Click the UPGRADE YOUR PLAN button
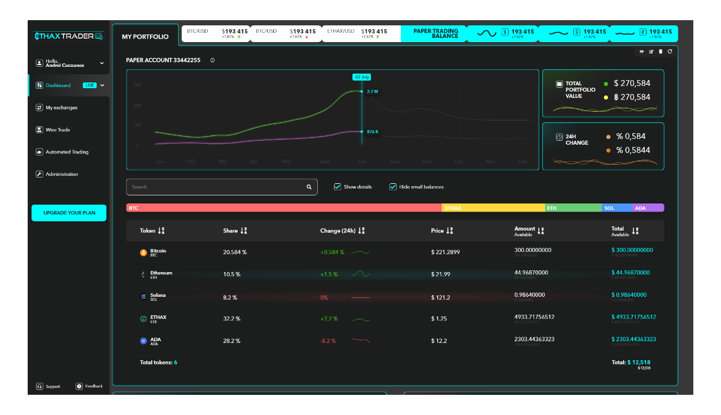 click(69, 213)
